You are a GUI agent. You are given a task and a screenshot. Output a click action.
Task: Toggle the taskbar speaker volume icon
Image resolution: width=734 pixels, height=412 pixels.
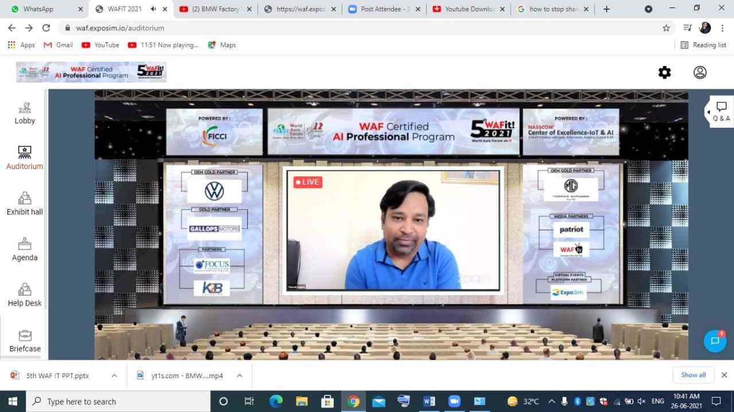click(x=641, y=401)
